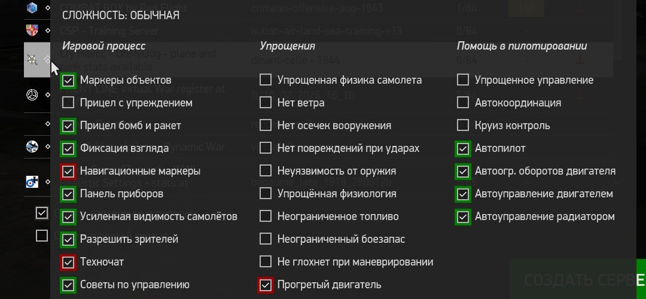Uncheck Прогретый двигатель checkbox

coord(266,285)
